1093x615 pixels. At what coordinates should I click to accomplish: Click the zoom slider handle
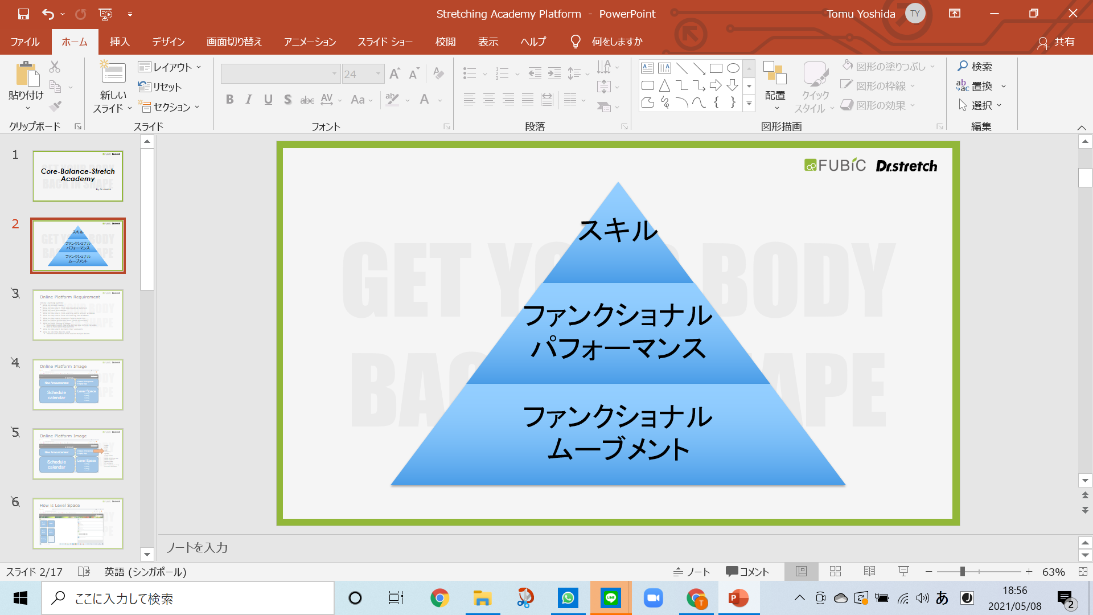click(962, 571)
